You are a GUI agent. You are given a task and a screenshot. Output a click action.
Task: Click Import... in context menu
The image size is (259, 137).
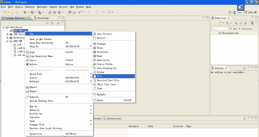tap(59, 87)
